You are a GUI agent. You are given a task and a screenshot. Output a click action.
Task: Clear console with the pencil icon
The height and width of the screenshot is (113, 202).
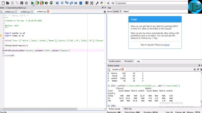(198, 69)
